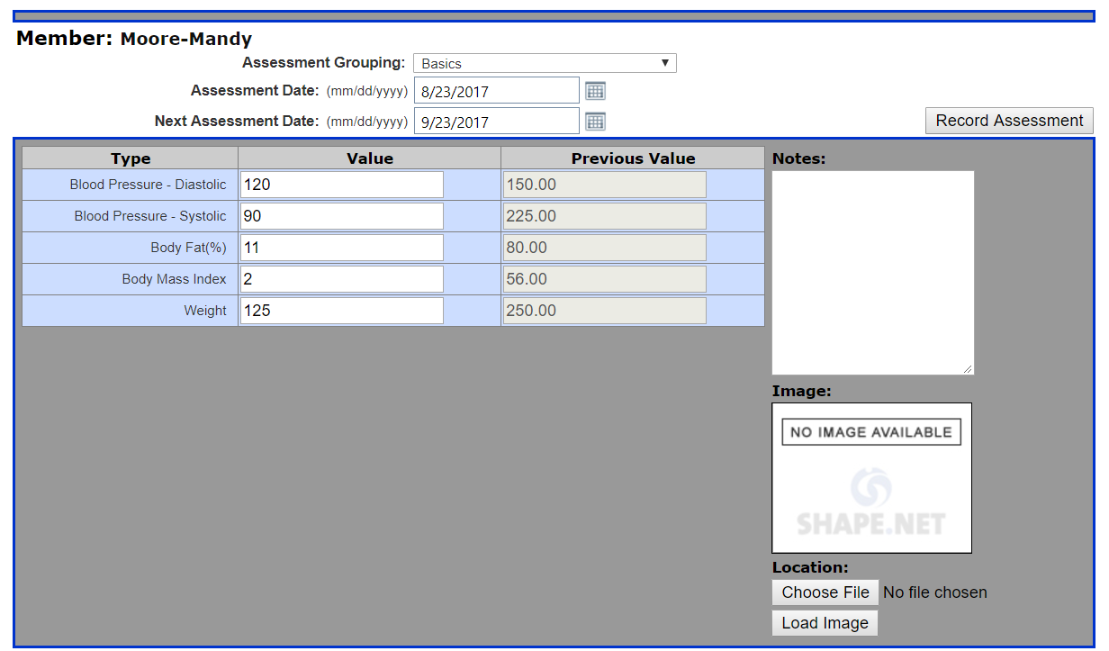Click Choose File to select a location image
1109x651 pixels.
pyautogui.click(x=825, y=592)
